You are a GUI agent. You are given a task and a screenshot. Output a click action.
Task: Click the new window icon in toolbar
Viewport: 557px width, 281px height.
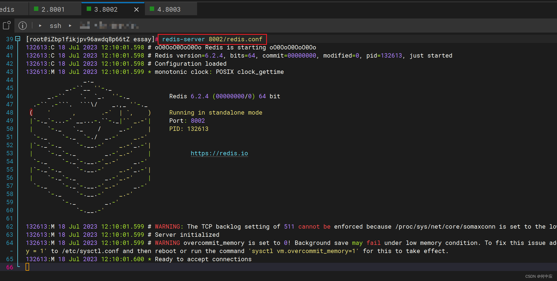(x=7, y=25)
